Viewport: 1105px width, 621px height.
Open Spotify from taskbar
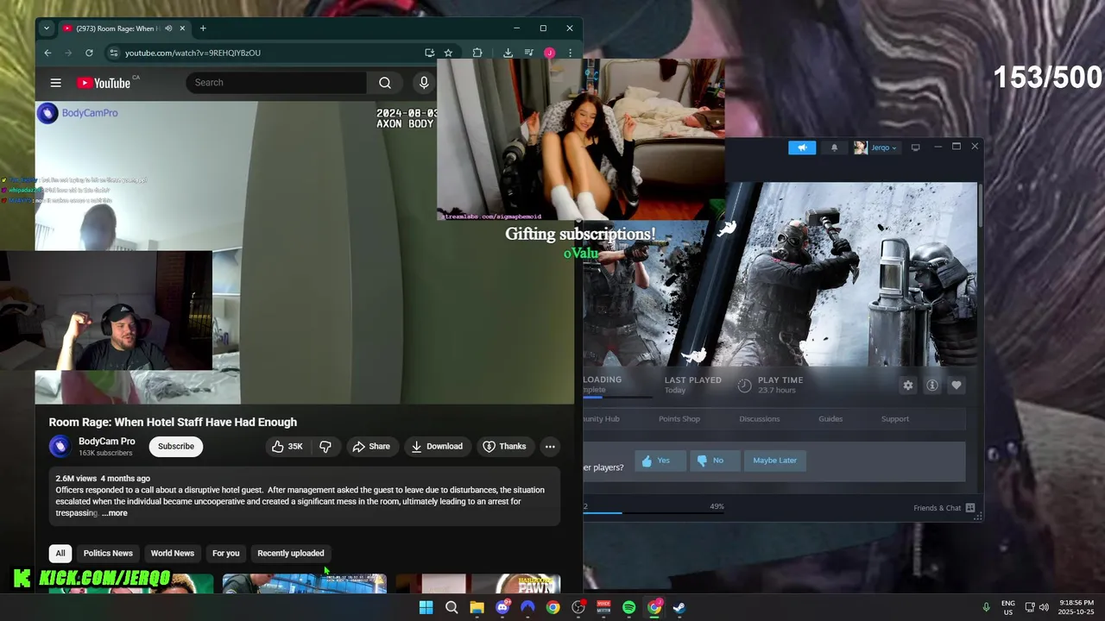pos(629,607)
